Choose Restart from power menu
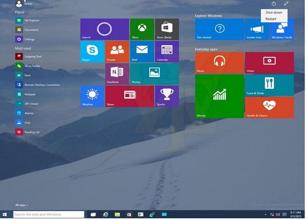Image resolution: width=308 pixels, height=220 pixels. pyautogui.click(x=270, y=19)
